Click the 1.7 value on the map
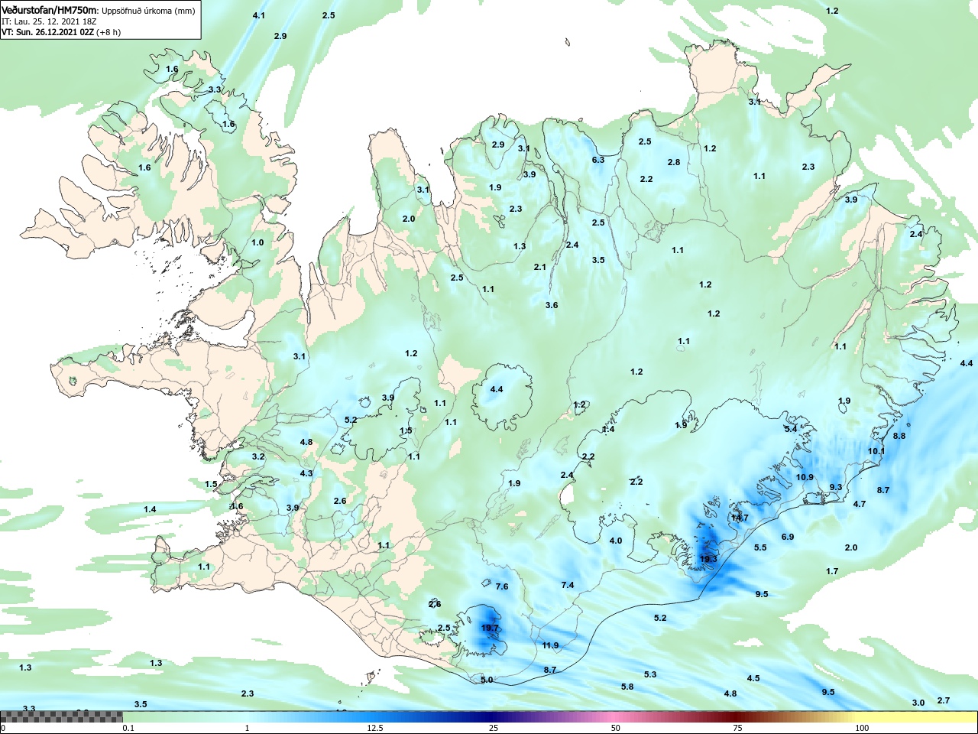The image size is (978, 734). click(x=832, y=572)
